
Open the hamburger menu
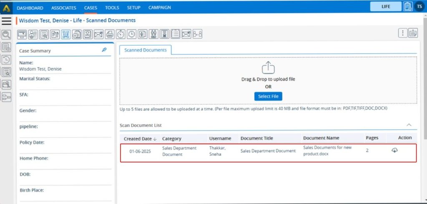click(6, 21)
